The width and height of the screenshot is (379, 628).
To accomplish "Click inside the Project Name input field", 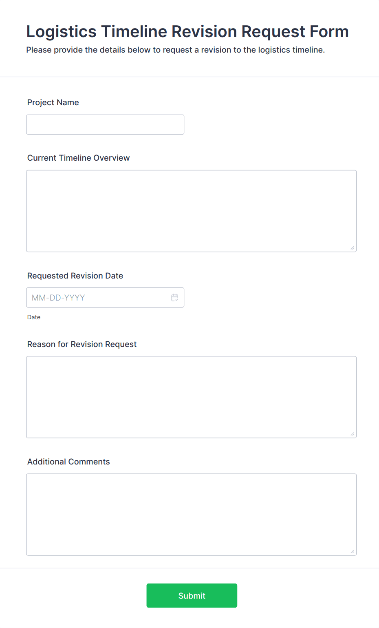I will click(x=105, y=124).
